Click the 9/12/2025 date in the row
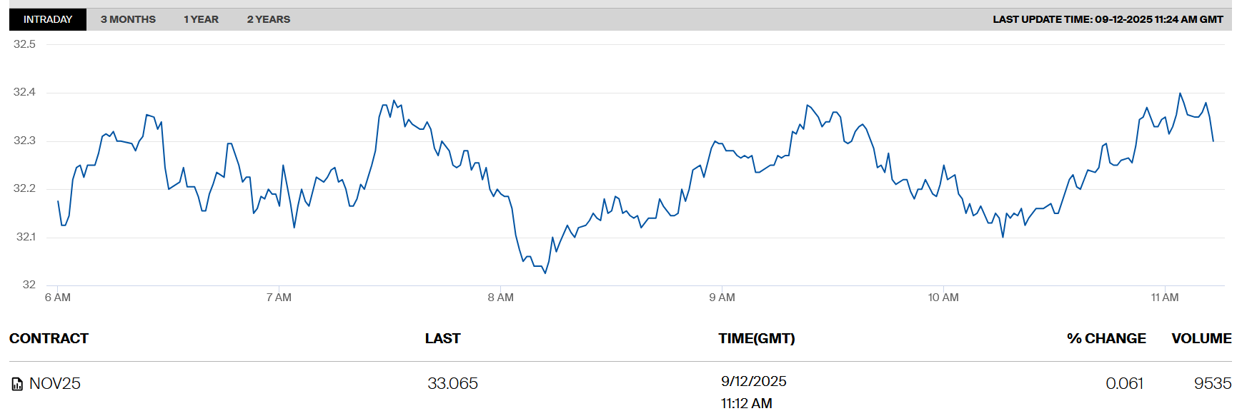 point(753,382)
